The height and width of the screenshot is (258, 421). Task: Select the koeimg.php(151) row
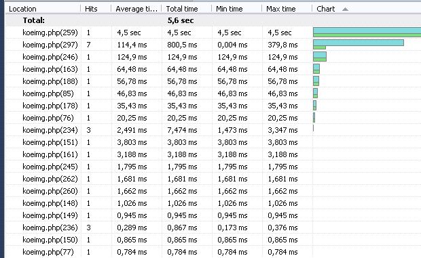tap(213, 142)
